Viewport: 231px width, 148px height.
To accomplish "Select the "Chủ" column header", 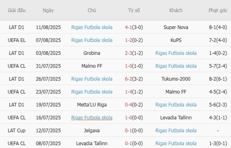I will (x=92, y=10).
